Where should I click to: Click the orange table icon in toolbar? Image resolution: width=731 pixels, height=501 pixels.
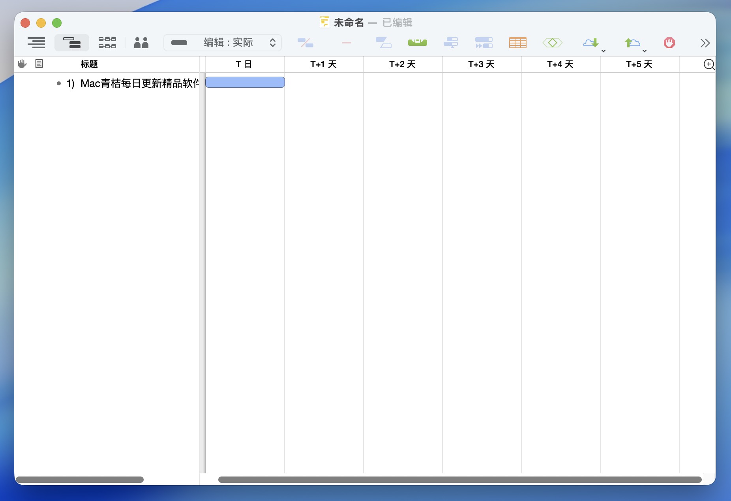click(517, 43)
